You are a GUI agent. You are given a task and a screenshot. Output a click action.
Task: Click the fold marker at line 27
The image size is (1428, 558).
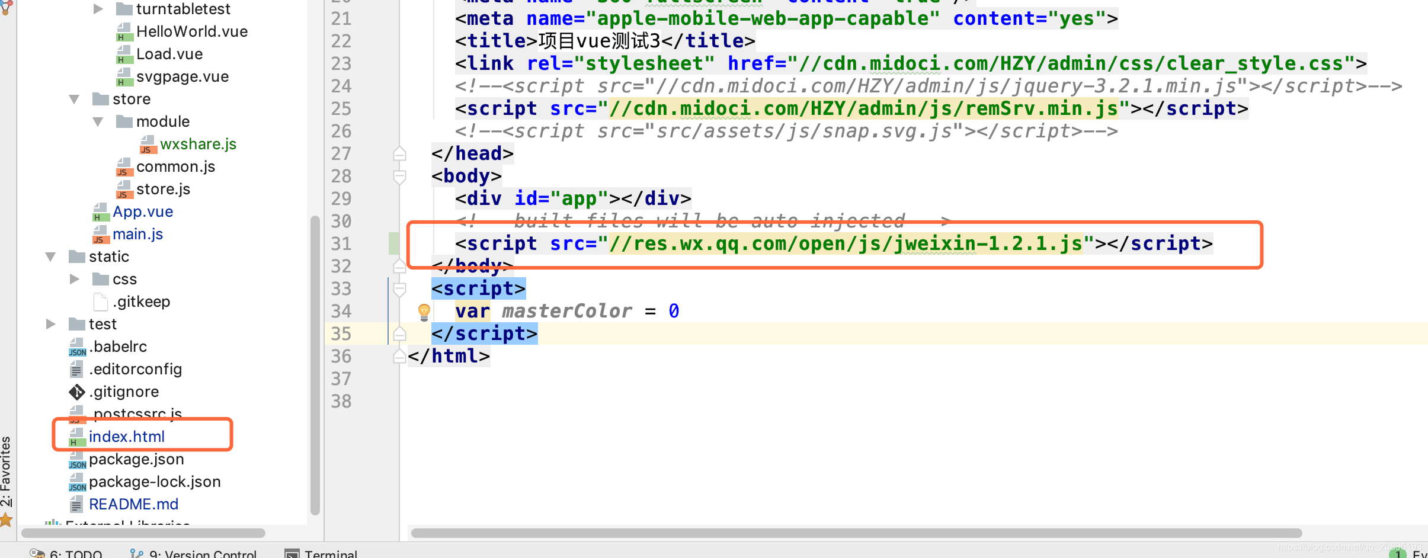400,154
